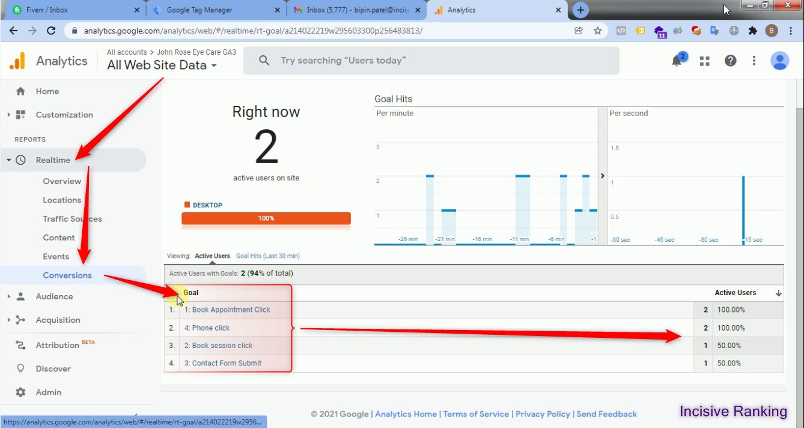
Task: Open the yellow tag extension
Action: click(641, 31)
